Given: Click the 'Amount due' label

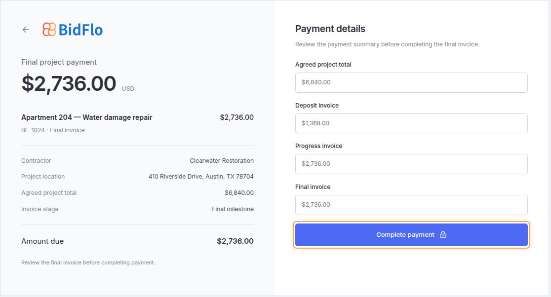Looking at the screenshot, I should click(x=42, y=241).
